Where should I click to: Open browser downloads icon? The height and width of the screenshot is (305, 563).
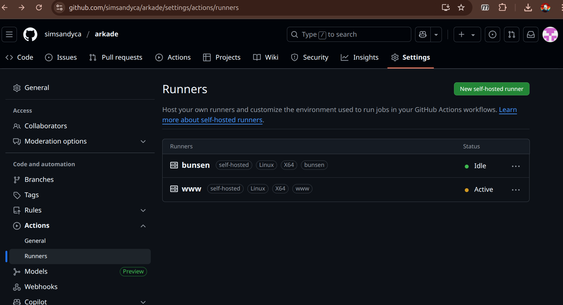[x=528, y=7]
